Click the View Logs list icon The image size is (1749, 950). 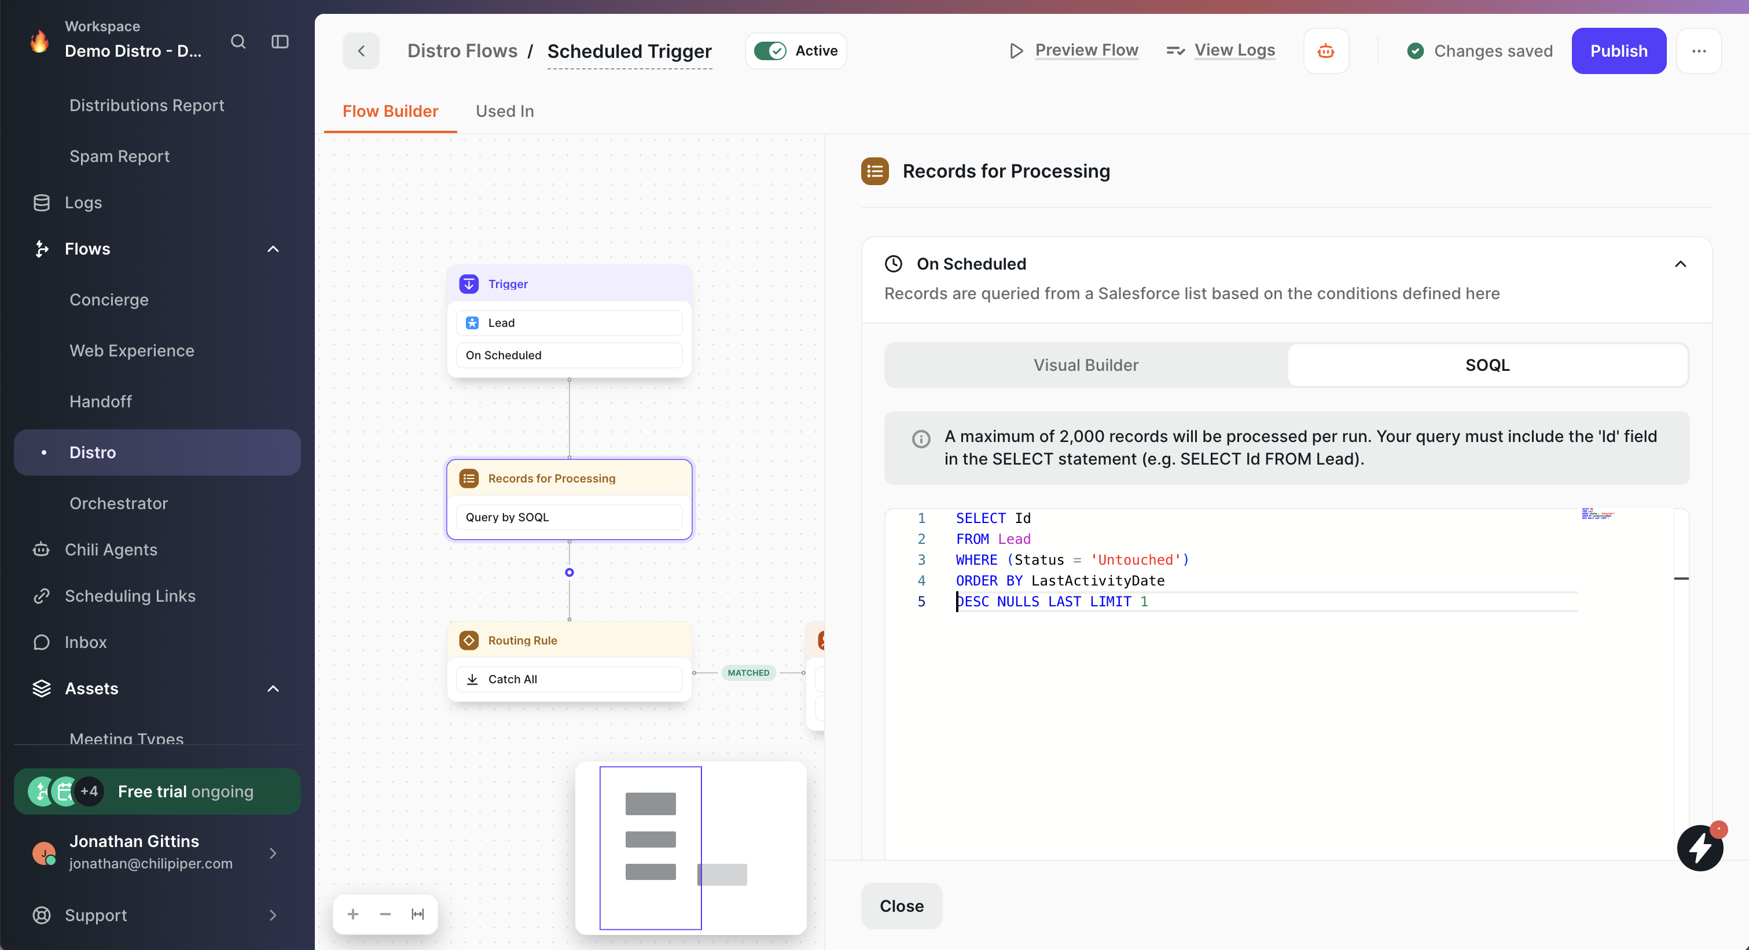pyautogui.click(x=1175, y=51)
